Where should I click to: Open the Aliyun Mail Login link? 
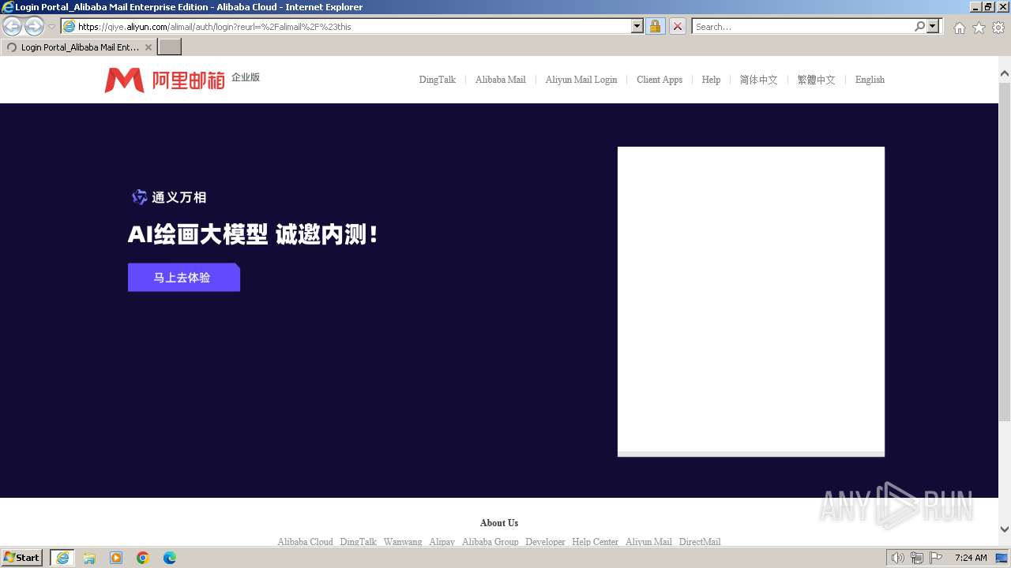581,80
